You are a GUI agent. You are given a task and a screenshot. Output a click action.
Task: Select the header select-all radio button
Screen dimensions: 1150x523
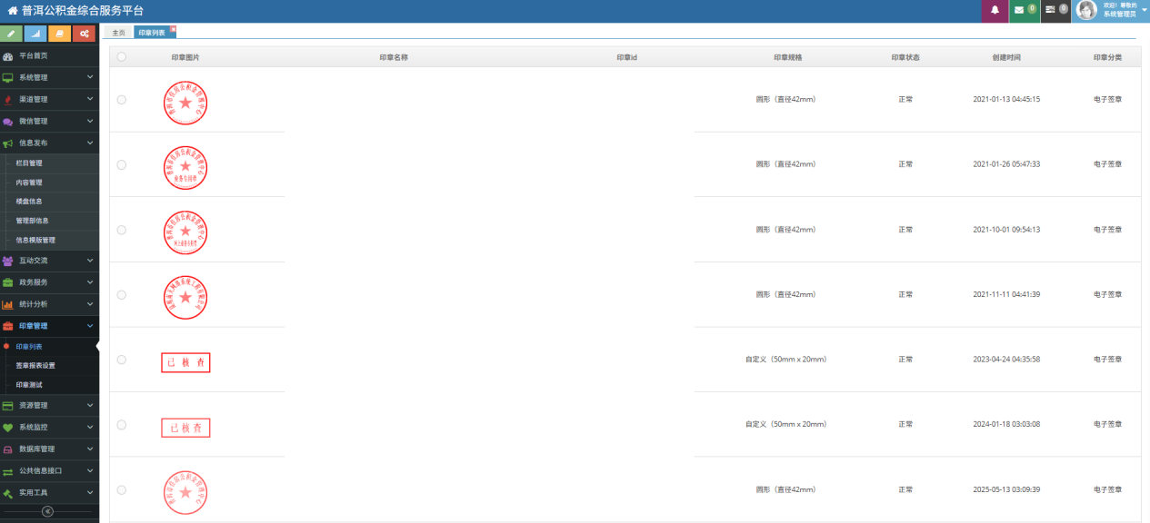pos(122,57)
